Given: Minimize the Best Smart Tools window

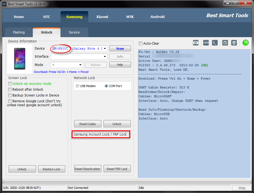Looking at the screenshot, I should pyautogui.click(x=228, y=3).
